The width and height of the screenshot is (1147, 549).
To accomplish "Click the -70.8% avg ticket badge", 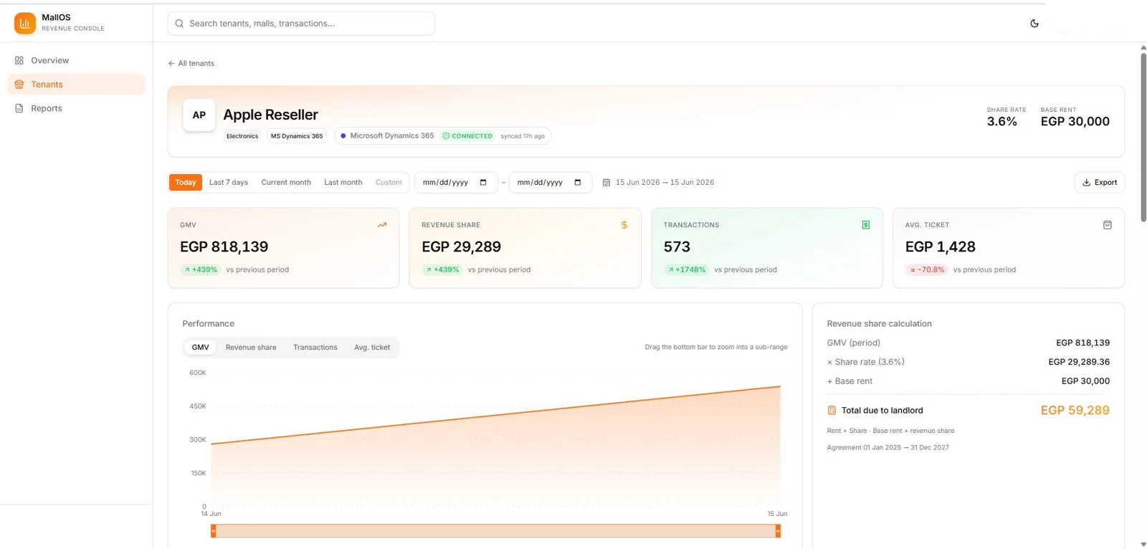I will (x=927, y=269).
